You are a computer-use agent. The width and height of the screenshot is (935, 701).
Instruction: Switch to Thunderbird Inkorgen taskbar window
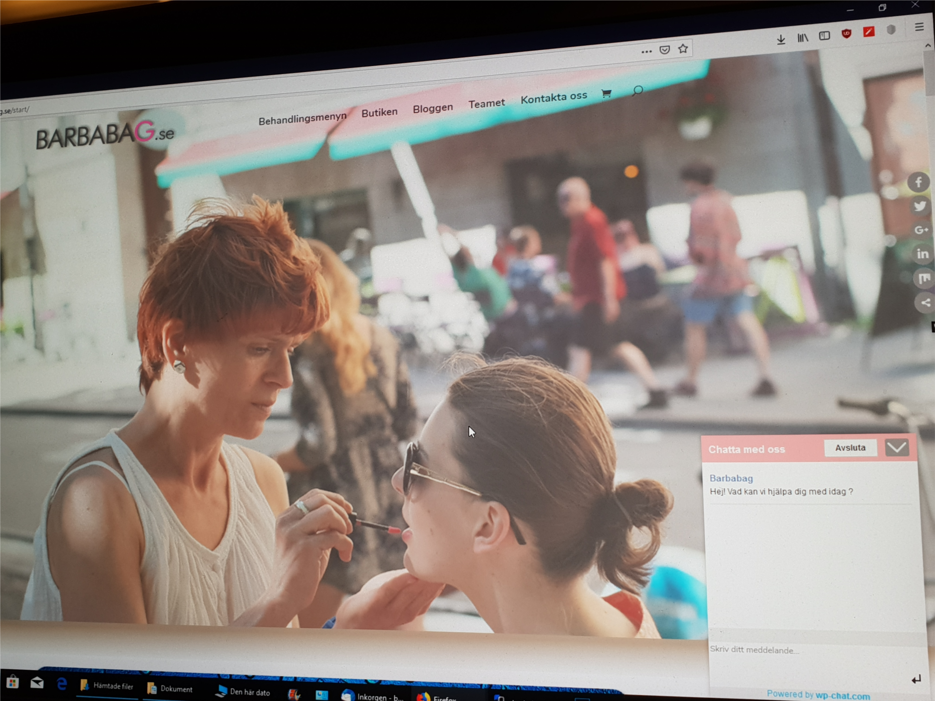click(372, 696)
